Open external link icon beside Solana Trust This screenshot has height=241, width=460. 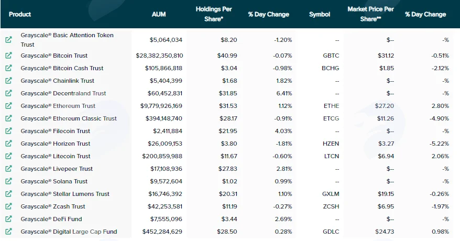8,181
